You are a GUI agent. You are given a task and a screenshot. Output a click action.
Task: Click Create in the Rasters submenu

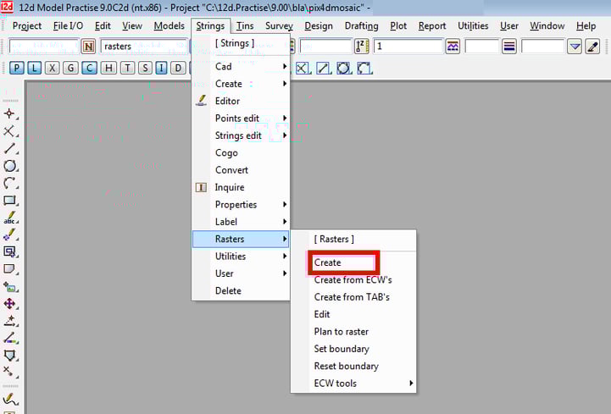[x=328, y=262]
